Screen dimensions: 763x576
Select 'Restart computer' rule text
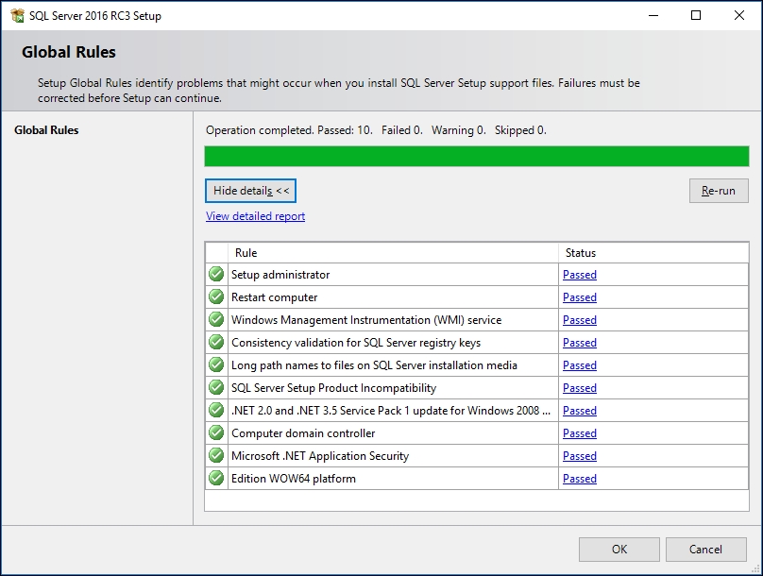(275, 297)
